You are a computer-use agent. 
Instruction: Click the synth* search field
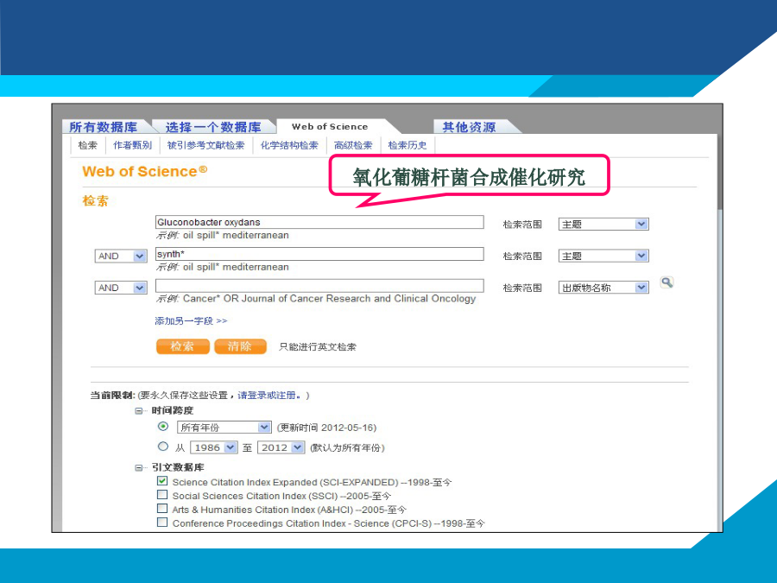click(319, 254)
